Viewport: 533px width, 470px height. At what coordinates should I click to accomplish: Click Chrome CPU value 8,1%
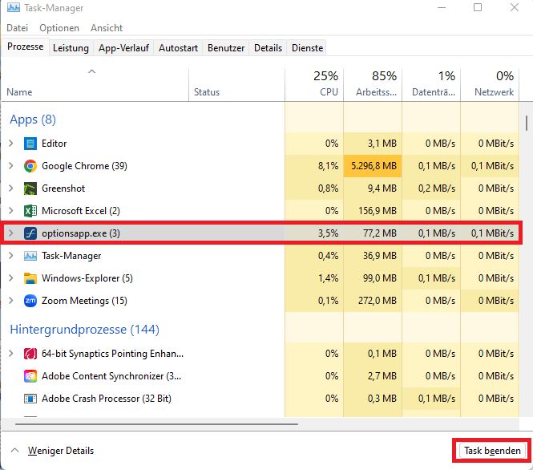[x=328, y=166]
